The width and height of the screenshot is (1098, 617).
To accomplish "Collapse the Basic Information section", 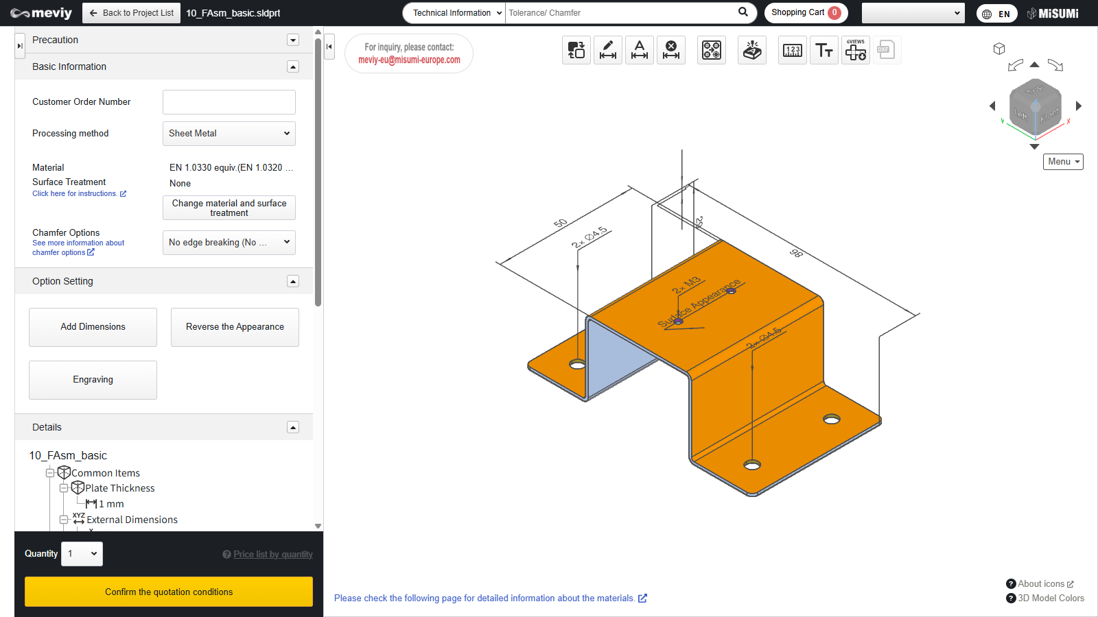I will click(x=293, y=66).
